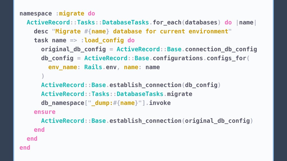The width and height of the screenshot is (287, 161).
Task: Click 'environment' word in the desc string
Action: 208,31
